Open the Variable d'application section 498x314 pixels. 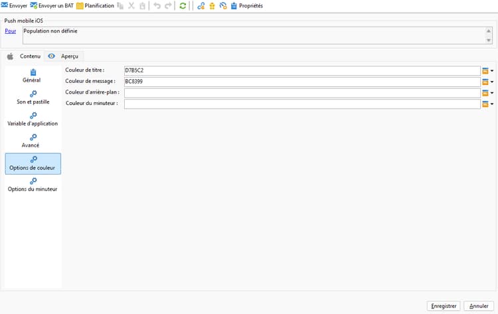click(33, 119)
